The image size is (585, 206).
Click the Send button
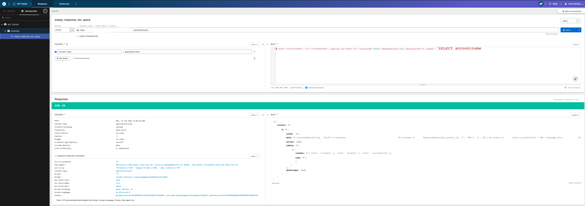(x=568, y=30)
